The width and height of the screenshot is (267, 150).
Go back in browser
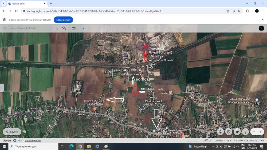[x=4, y=11]
